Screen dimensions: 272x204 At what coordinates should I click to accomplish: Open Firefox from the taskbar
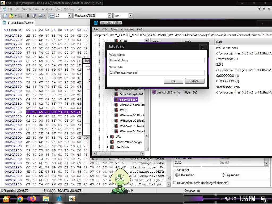coord(33,199)
